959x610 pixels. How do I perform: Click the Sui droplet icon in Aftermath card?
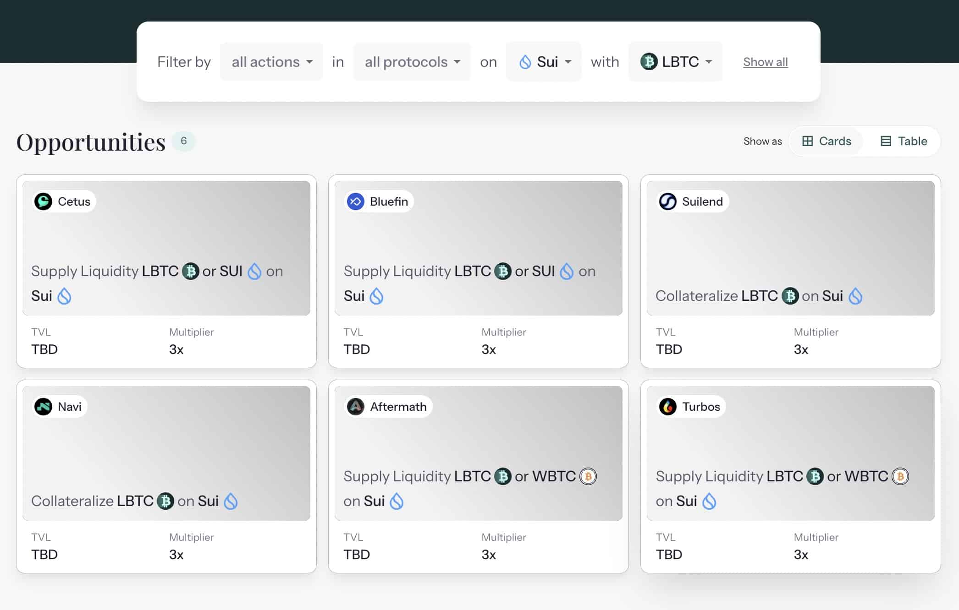(x=397, y=501)
